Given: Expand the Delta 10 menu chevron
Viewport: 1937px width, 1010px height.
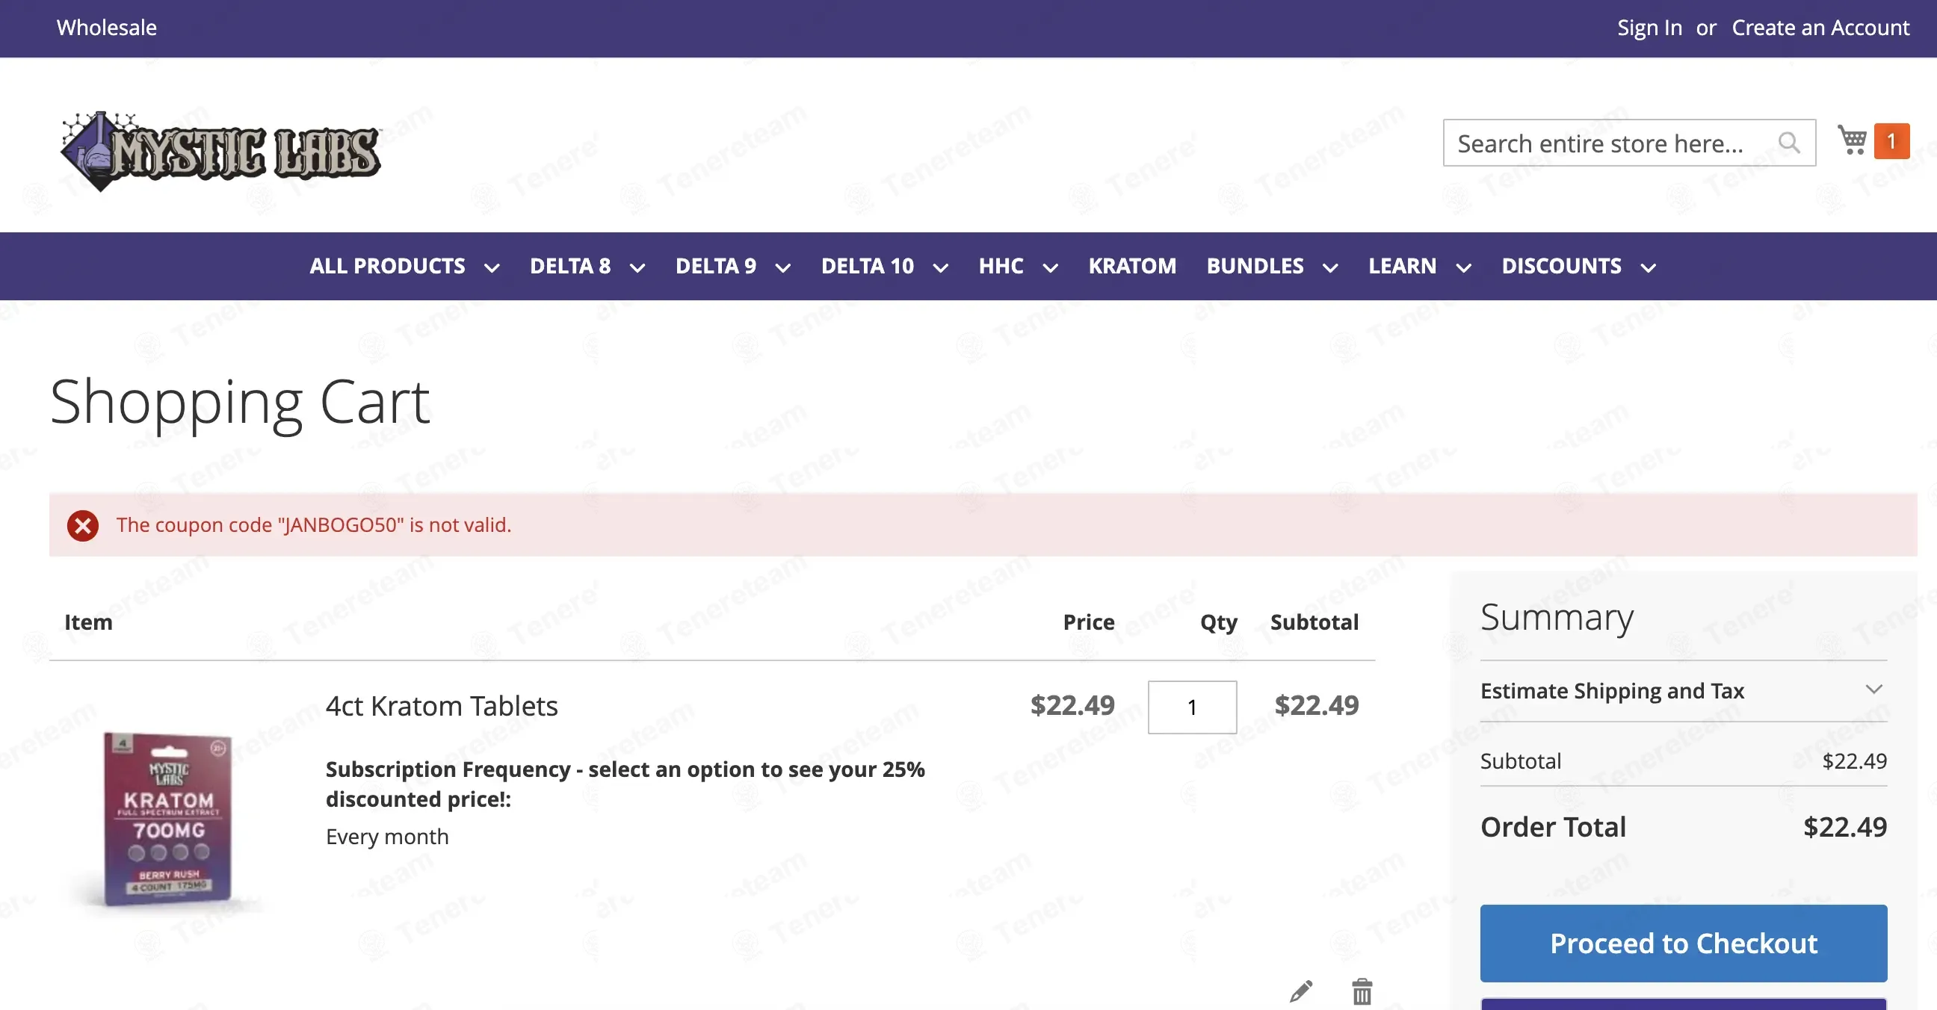Looking at the screenshot, I should [x=940, y=267].
